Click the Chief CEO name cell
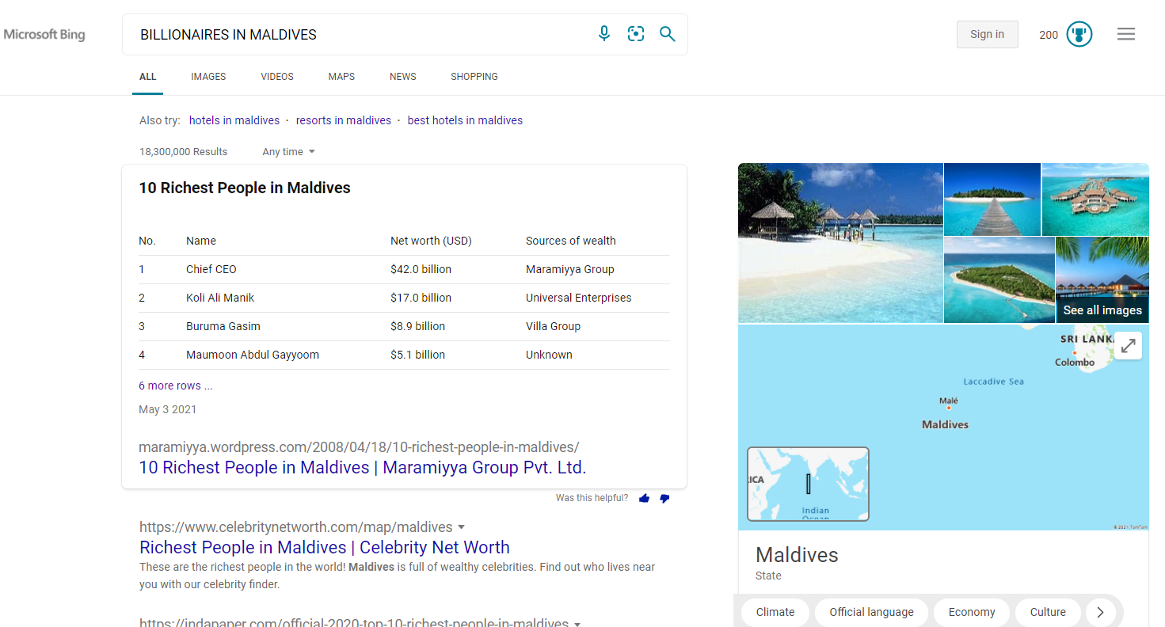The width and height of the screenshot is (1165, 627). (211, 269)
